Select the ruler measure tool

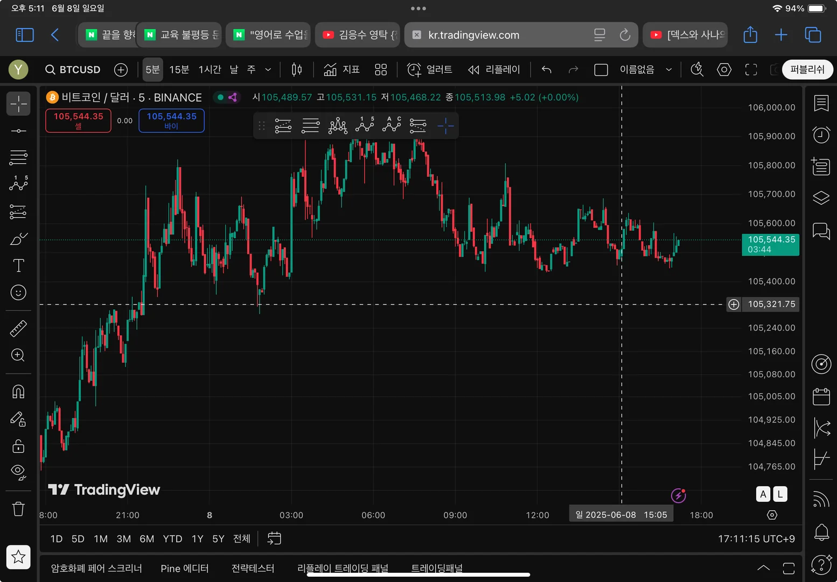tap(18, 328)
